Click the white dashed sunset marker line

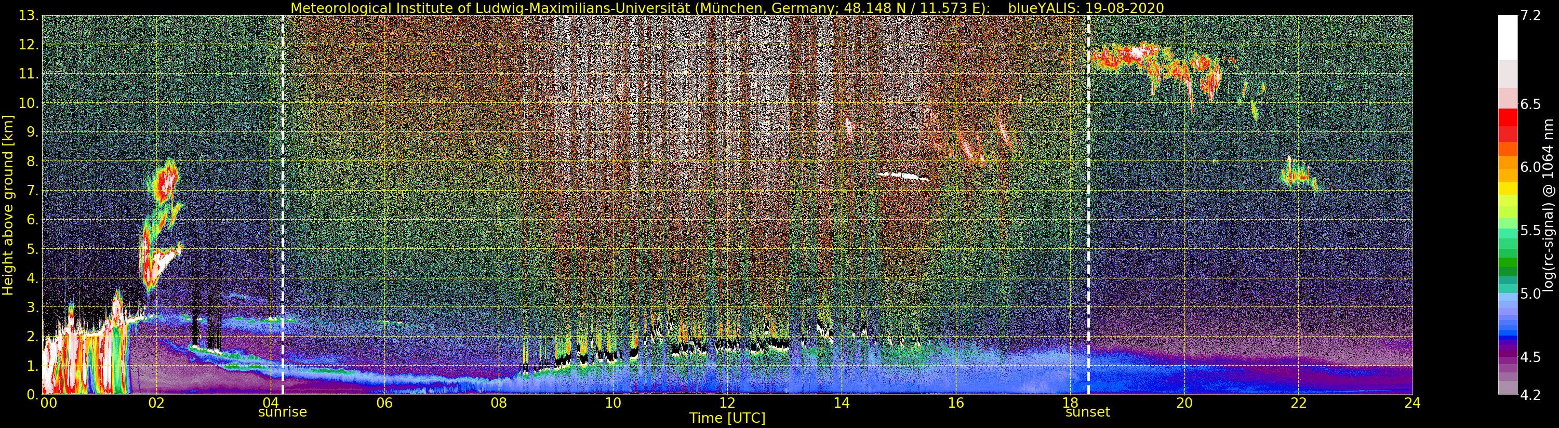point(1088,205)
